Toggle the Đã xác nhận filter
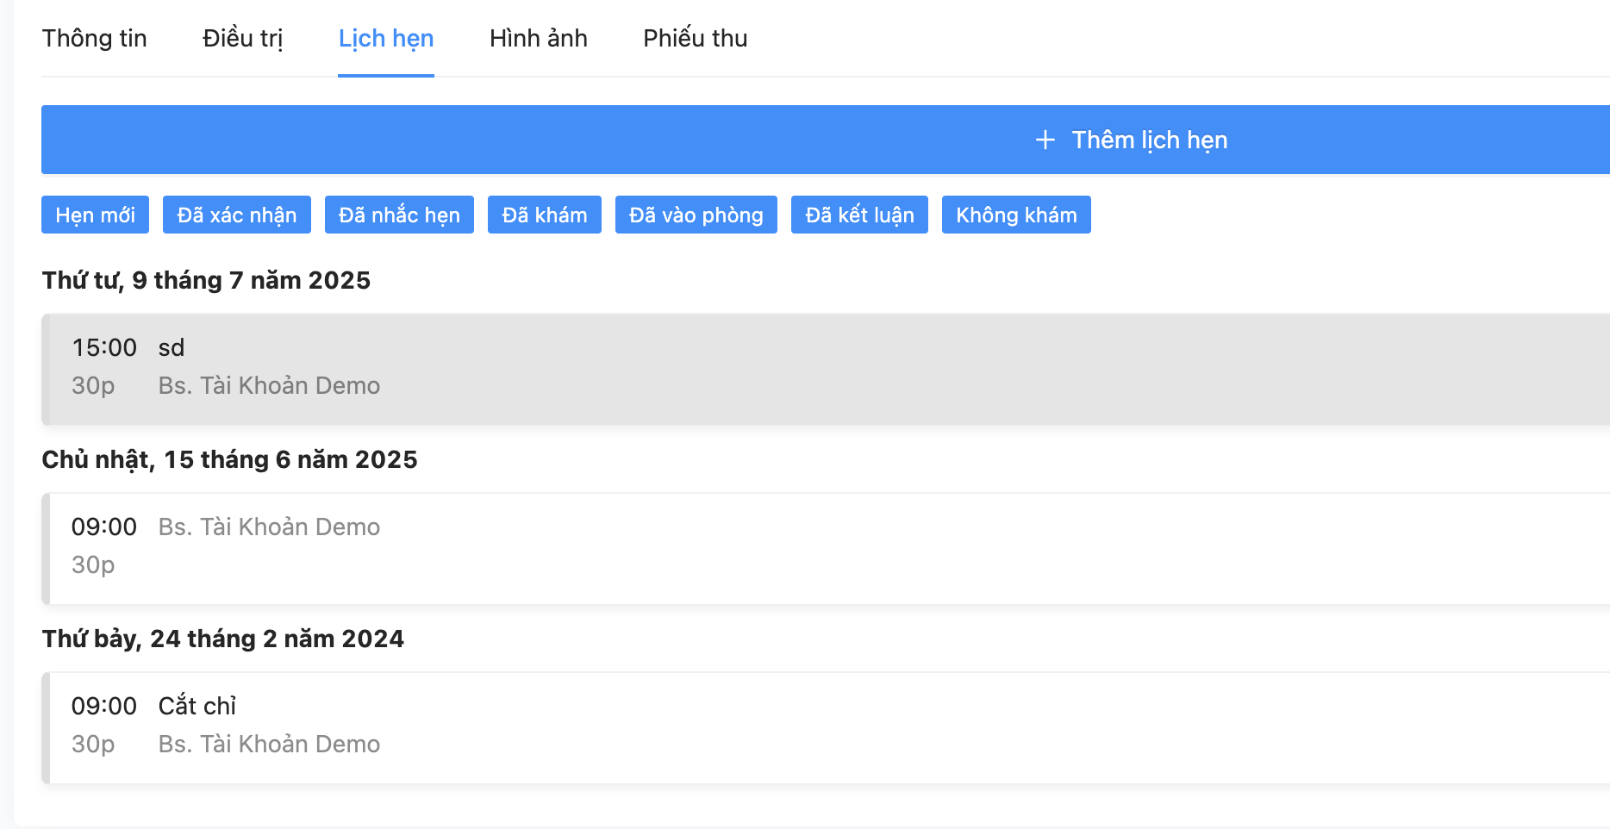Screen dimensions: 1610x829 [x=236, y=215]
